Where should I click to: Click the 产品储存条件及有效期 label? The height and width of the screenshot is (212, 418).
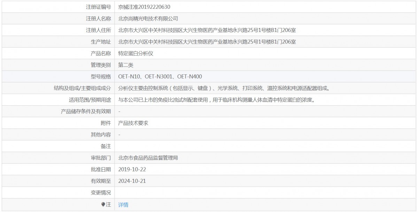coord(86,111)
